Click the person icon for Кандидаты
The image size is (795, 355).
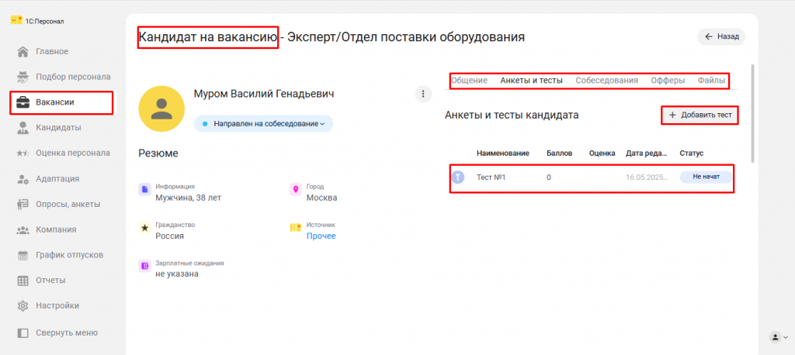[x=23, y=128]
